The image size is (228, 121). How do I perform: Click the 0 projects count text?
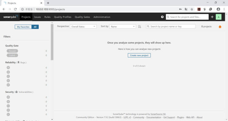[x=206, y=26]
